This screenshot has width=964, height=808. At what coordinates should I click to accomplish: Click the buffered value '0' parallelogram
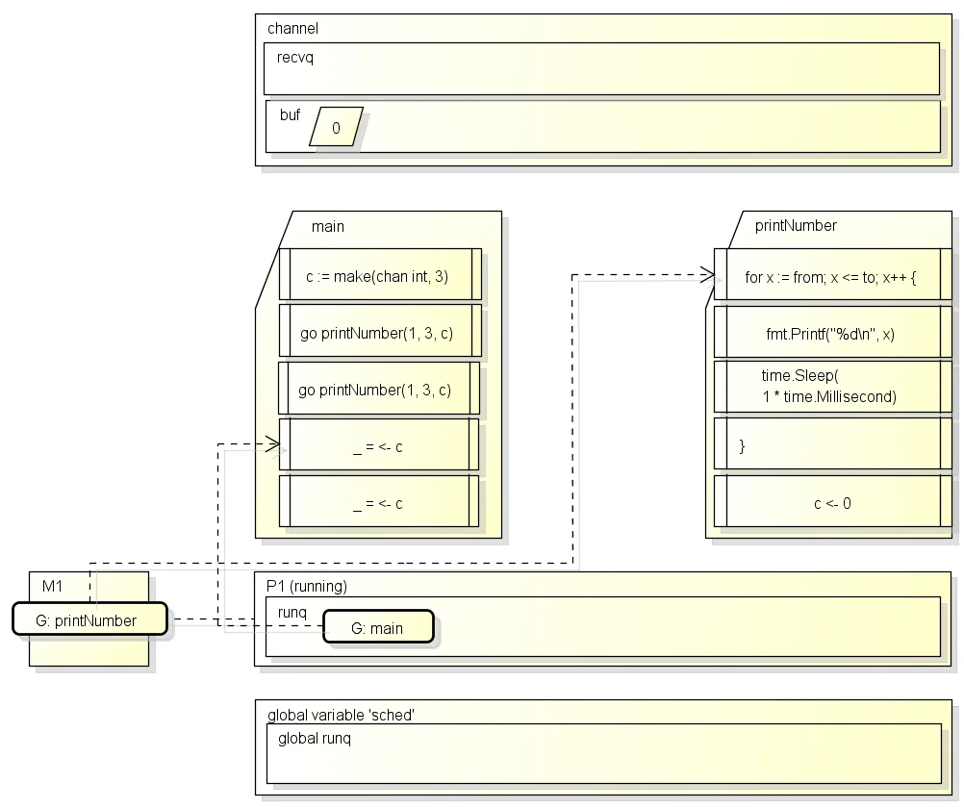coord(336,127)
